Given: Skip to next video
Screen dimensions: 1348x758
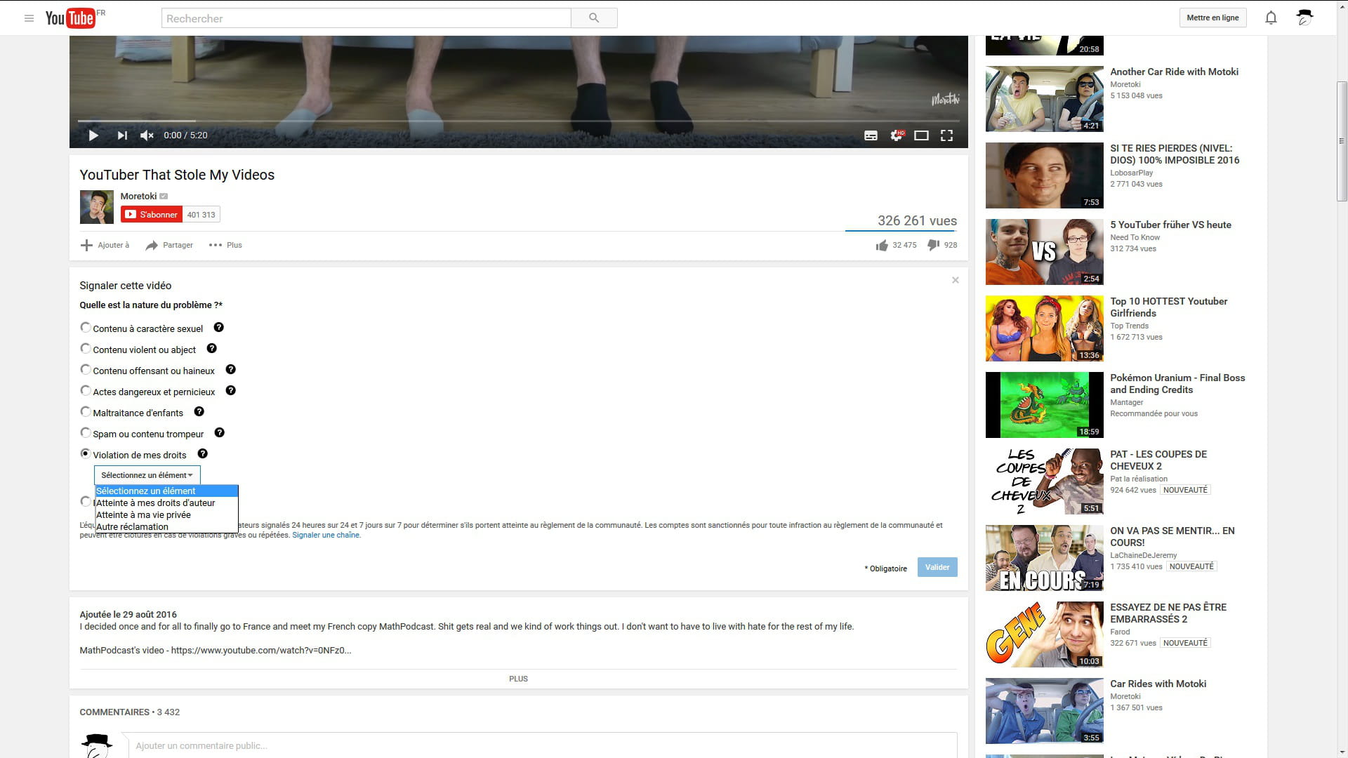Looking at the screenshot, I should [x=122, y=135].
